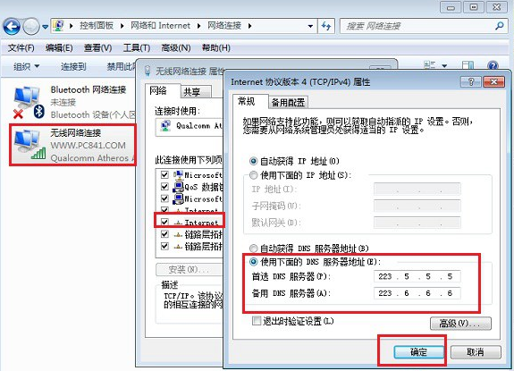Image resolution: width=514 pixels, height=371 pixels.
Task: Toggle the second 链路层拓扑 checkbox
Action: pos(164,246)
